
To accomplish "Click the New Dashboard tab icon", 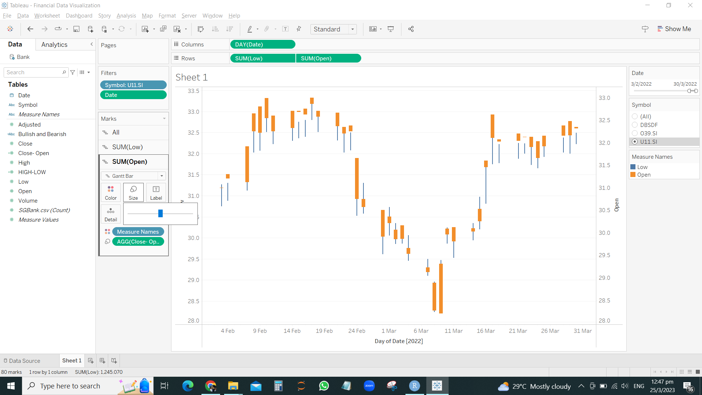I will pyautogui.click(x=102, y=361).
